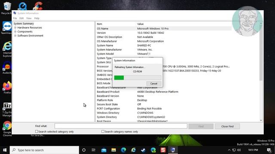Open the Edit menu

[x=21, y=18]
